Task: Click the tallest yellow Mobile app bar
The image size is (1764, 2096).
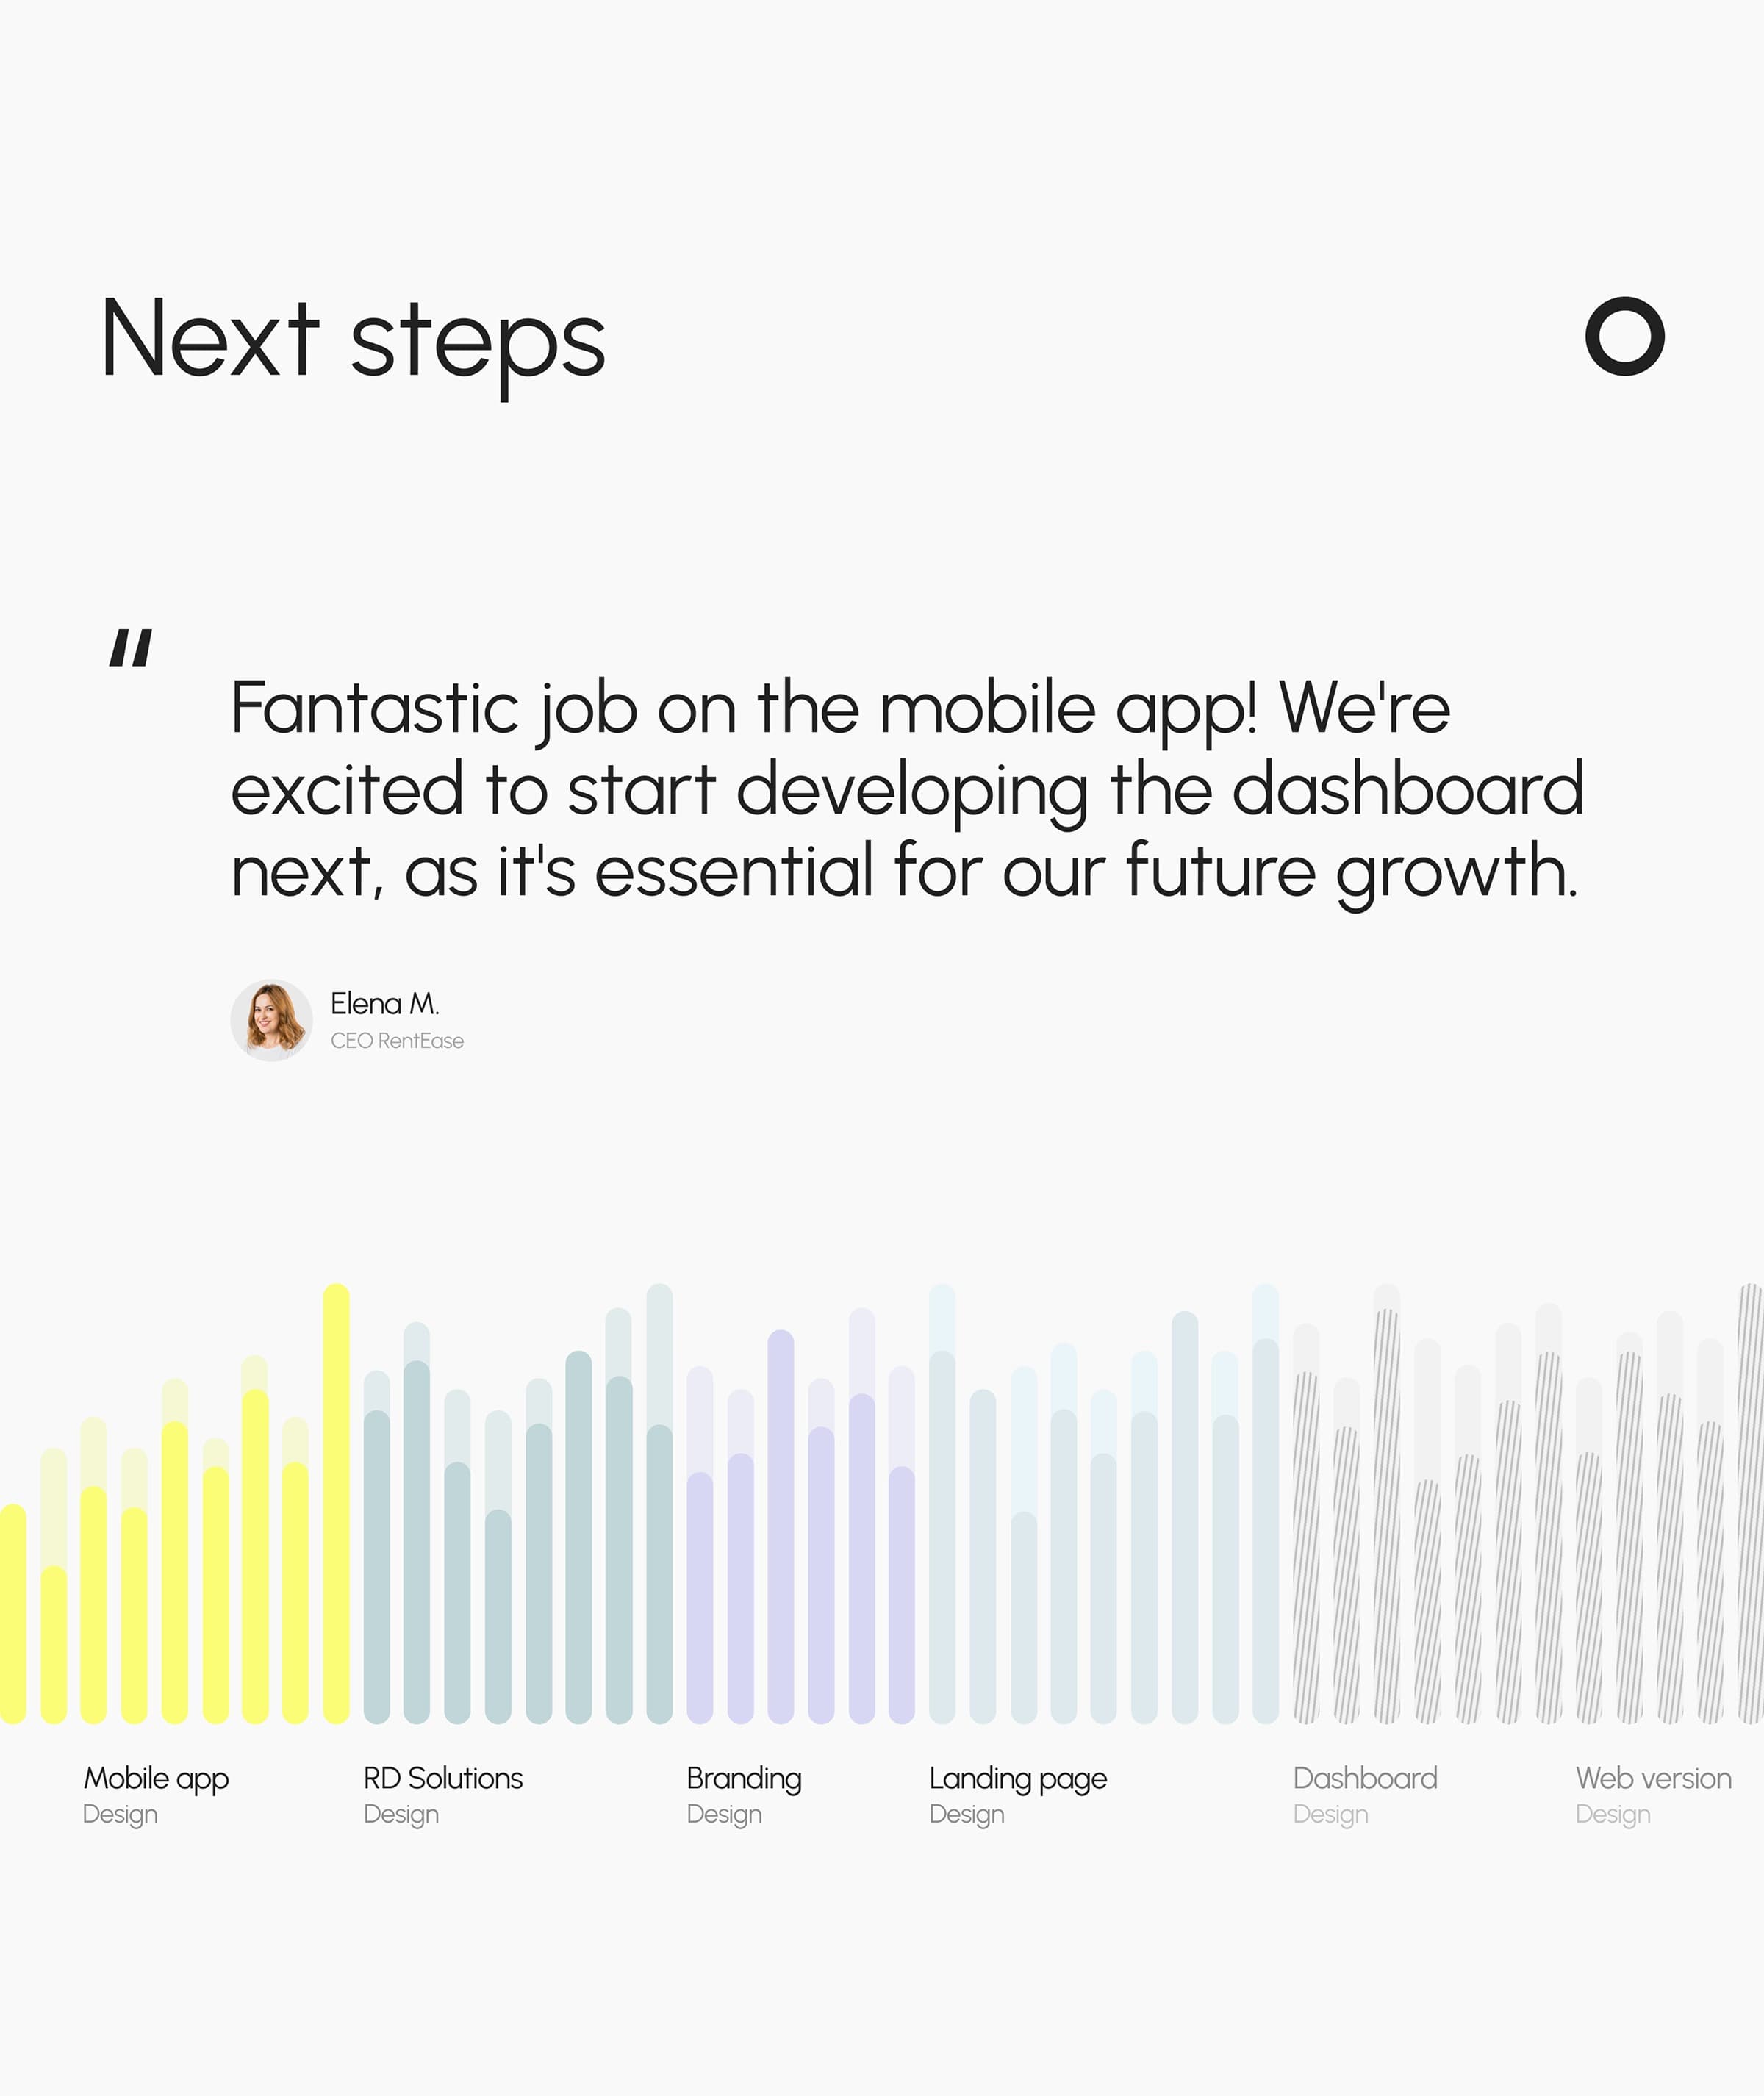Action: [x=336, y=1503]
